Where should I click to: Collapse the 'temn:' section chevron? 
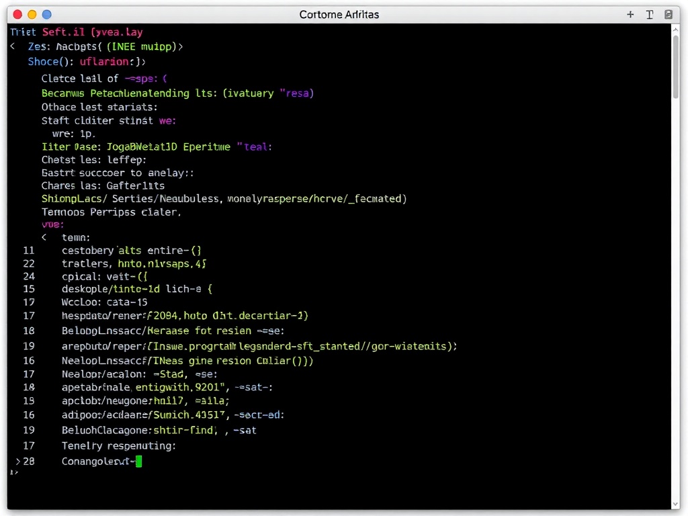[44, 237]
